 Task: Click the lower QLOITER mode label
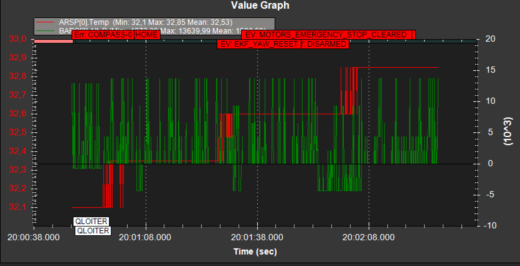93,231
